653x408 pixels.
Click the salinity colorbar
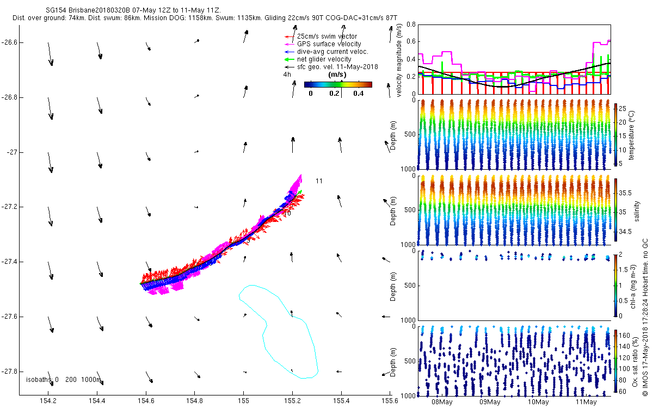click(616, 211)
